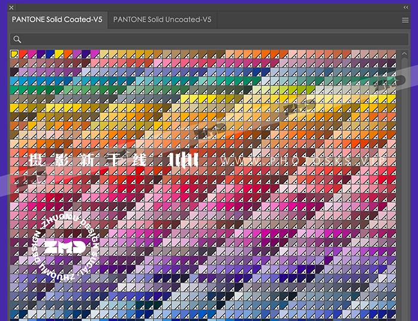Image resolution: width=418 pixels, height=321 pixels.
Task: Click the magnifying glass search icon
Action: pyautogui.click(x=17, y=39)
